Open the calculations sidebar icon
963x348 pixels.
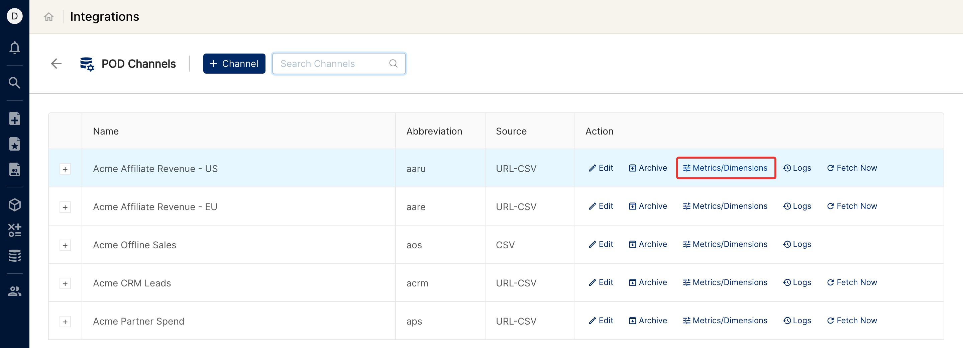coord(15,230)
